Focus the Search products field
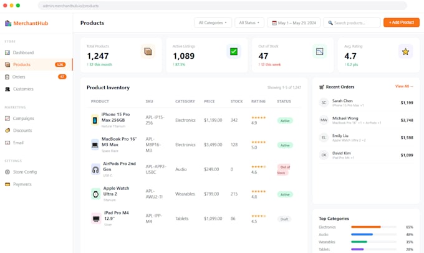This screenshot has height=253, width=424. coord(352,22)
